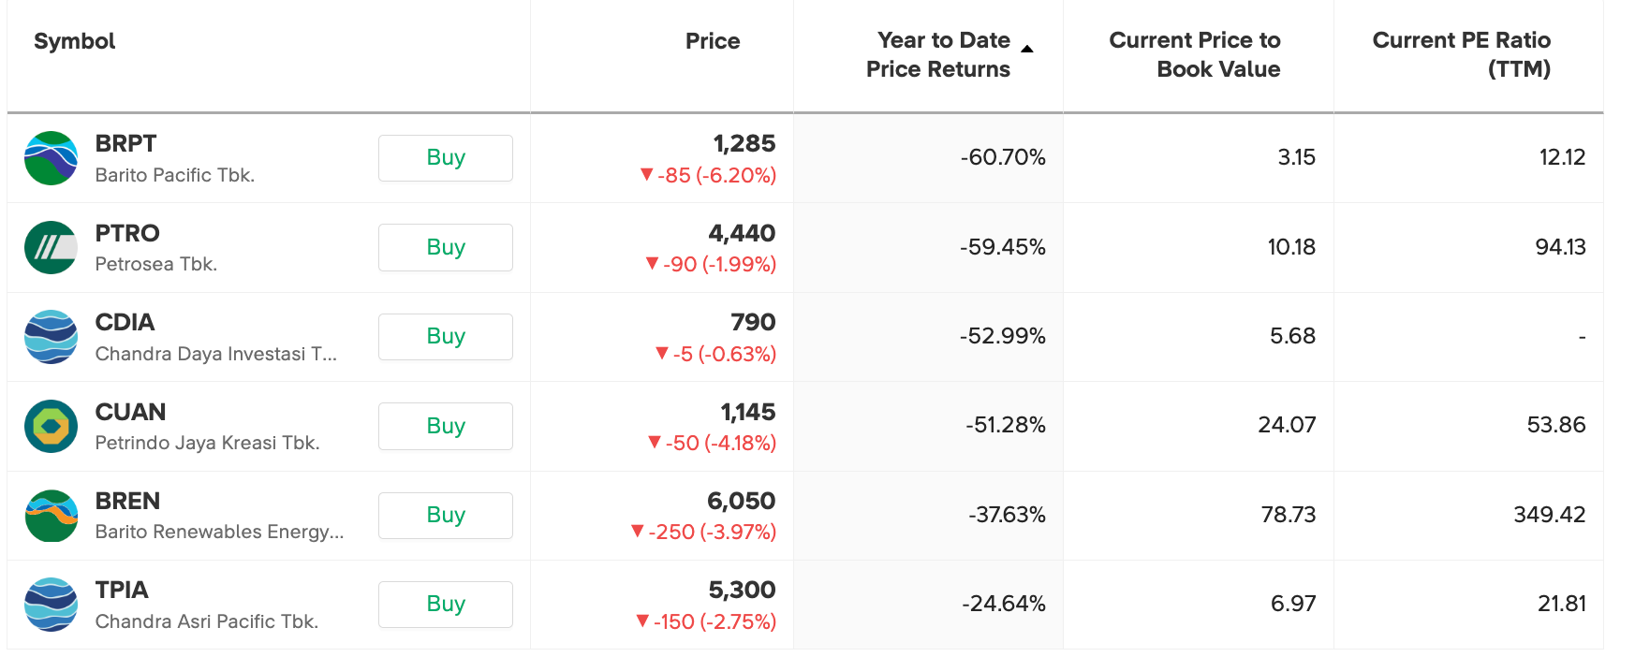Image resolution: width=1635 pixels, height=657 pixels.
Task: Click the BRPT Barito Pacific logo icon
Action: pos(51,158)
